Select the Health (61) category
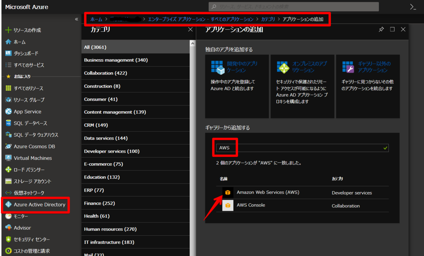424x256 pixels. pyautogui.click(x=135, y=216)
